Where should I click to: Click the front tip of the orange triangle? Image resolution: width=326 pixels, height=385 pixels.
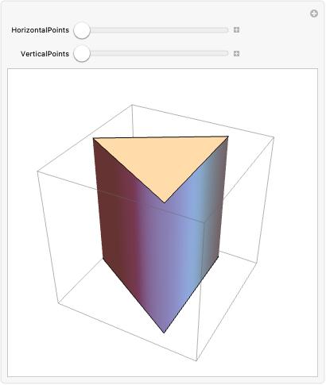(x=165, y=202)
